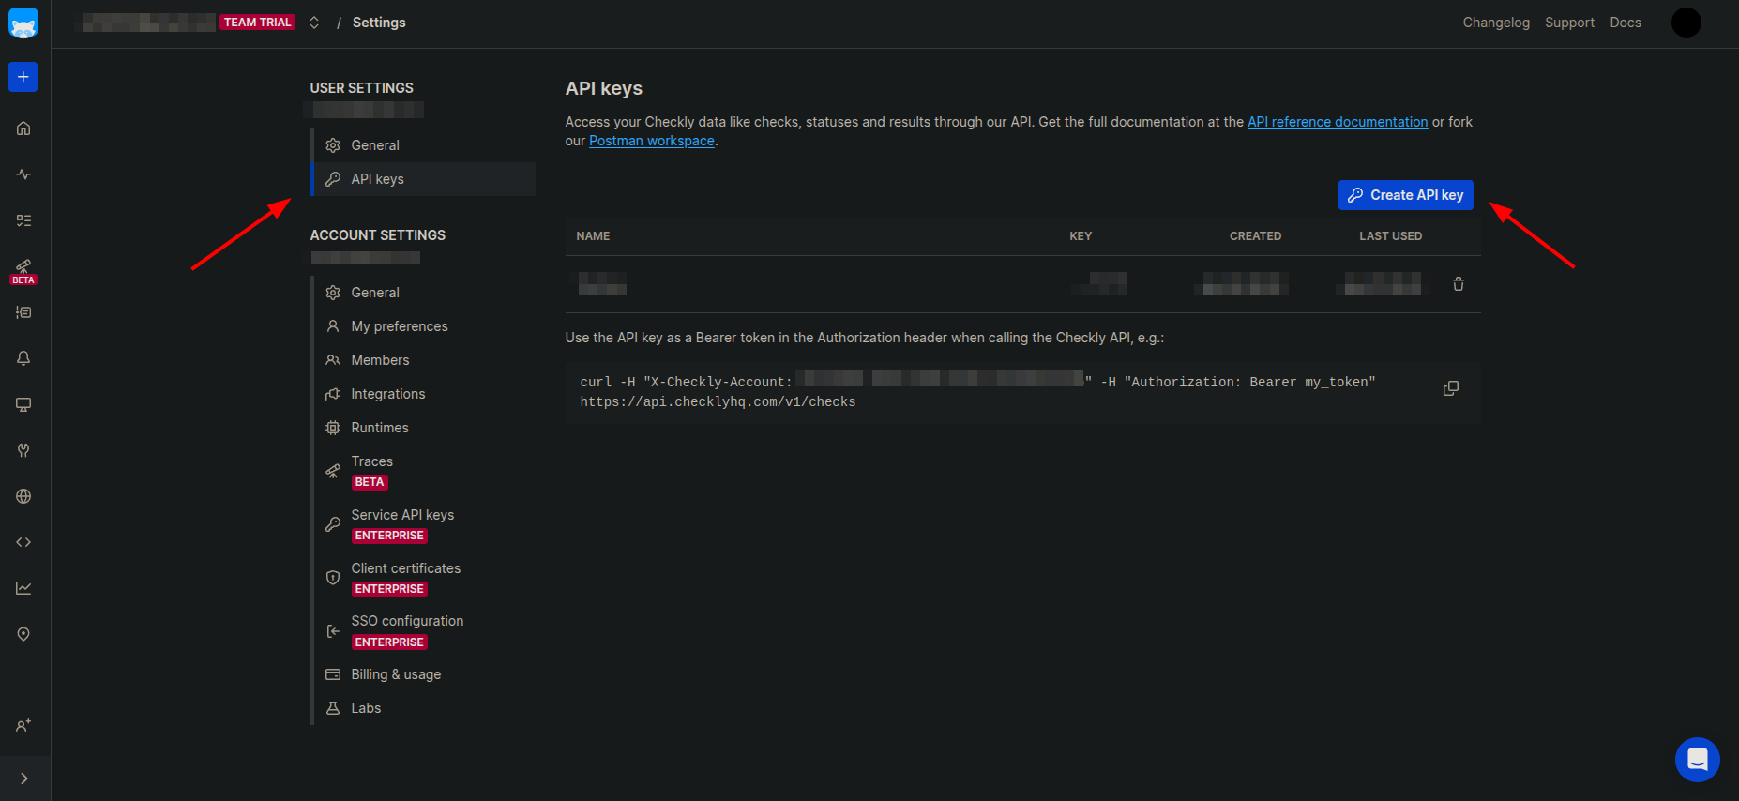1739x801 pixels.
Task: Select General under User Settings
Action: pyautogui.click(x=424, y=145)
